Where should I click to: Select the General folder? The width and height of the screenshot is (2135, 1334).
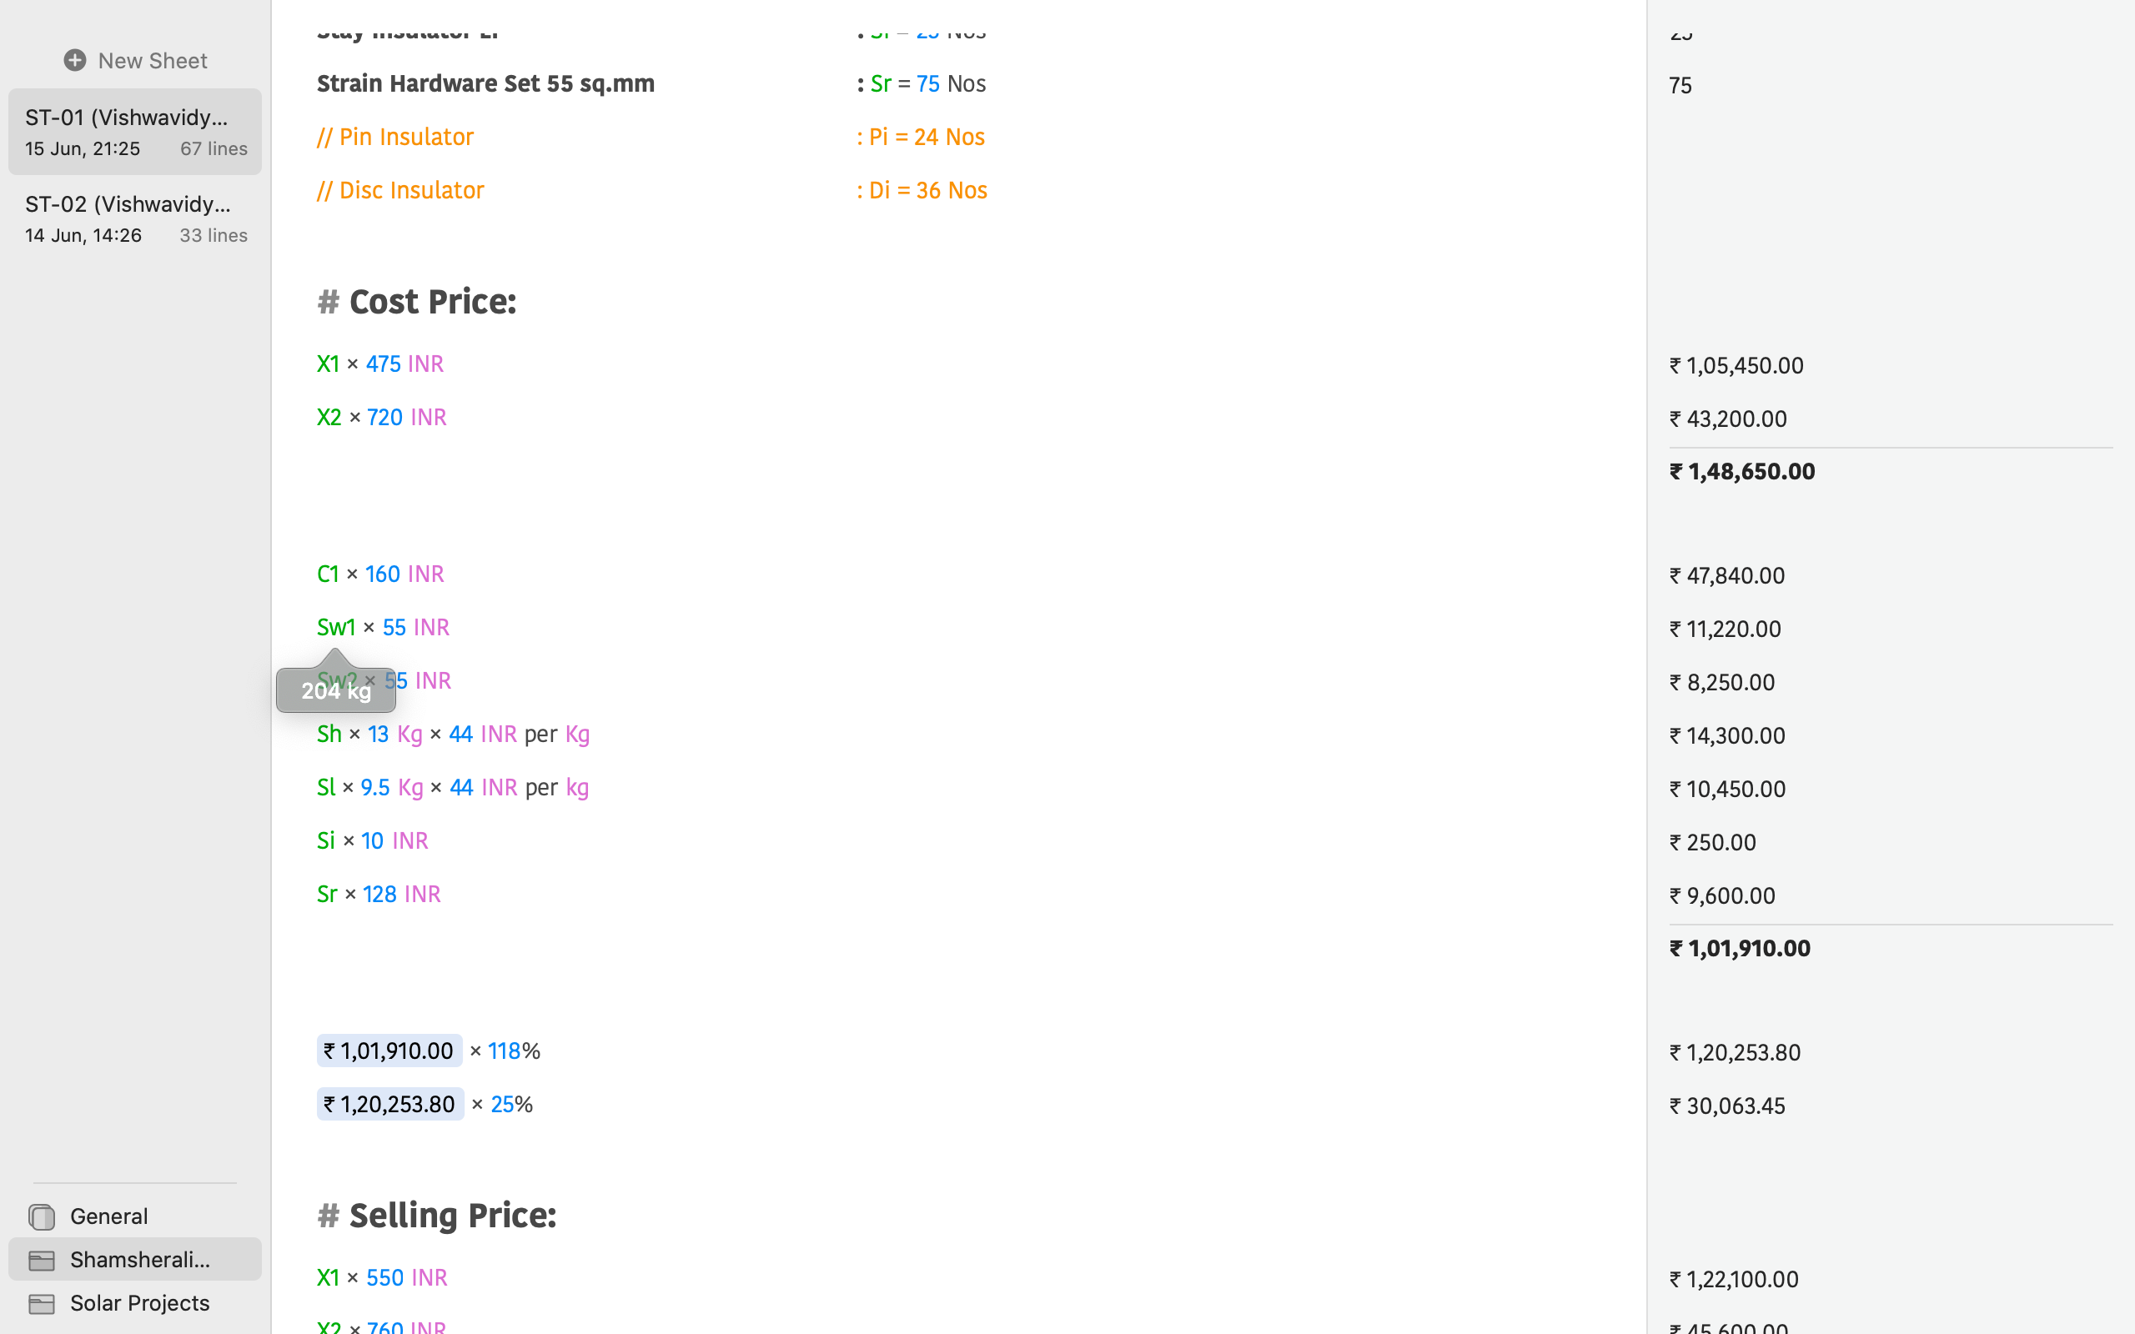[x=135, y=1216]
